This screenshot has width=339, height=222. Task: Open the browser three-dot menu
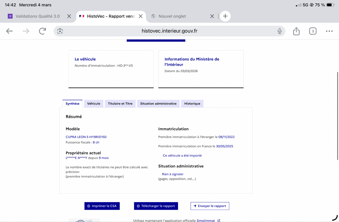click(329, 31)
